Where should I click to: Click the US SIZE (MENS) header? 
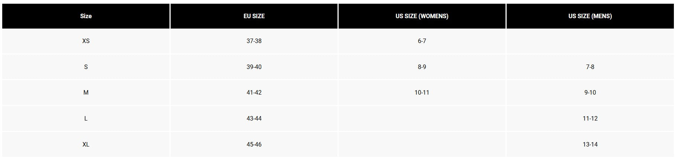tap(590, 16)
